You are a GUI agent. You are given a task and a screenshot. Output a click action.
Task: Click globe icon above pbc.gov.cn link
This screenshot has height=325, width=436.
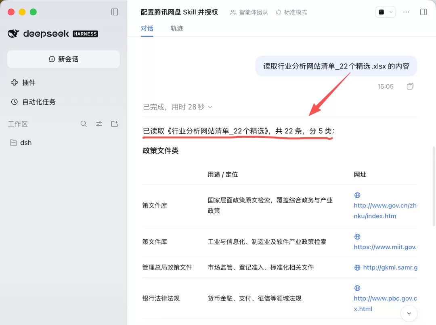[x=357, y=288]
